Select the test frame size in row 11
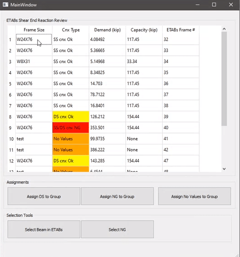This screenshot has width=240, height=257. [34, 150]
